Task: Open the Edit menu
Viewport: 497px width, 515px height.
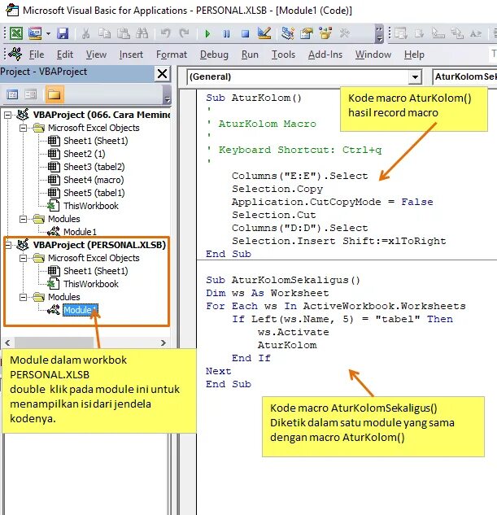Action: point(65,55)
